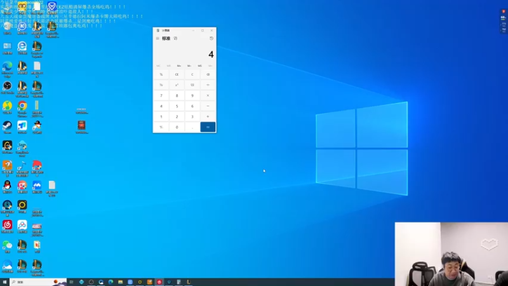
Task: Click the M- memory subtract button
Action: [189, 66]
